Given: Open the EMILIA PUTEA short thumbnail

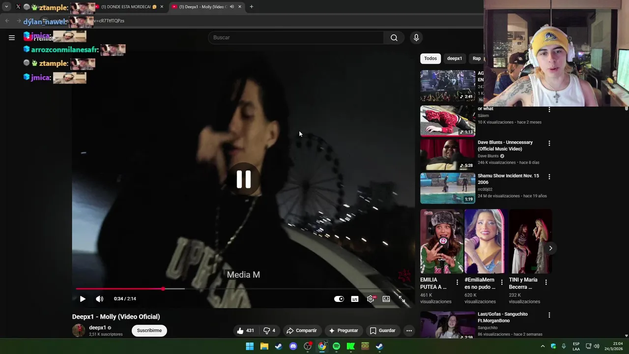Looking at the screenshot, I should (x=441, y=241).
